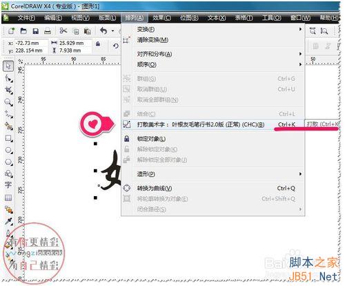Click 将轮廓转换为对象(E) entry

point(213,199)
